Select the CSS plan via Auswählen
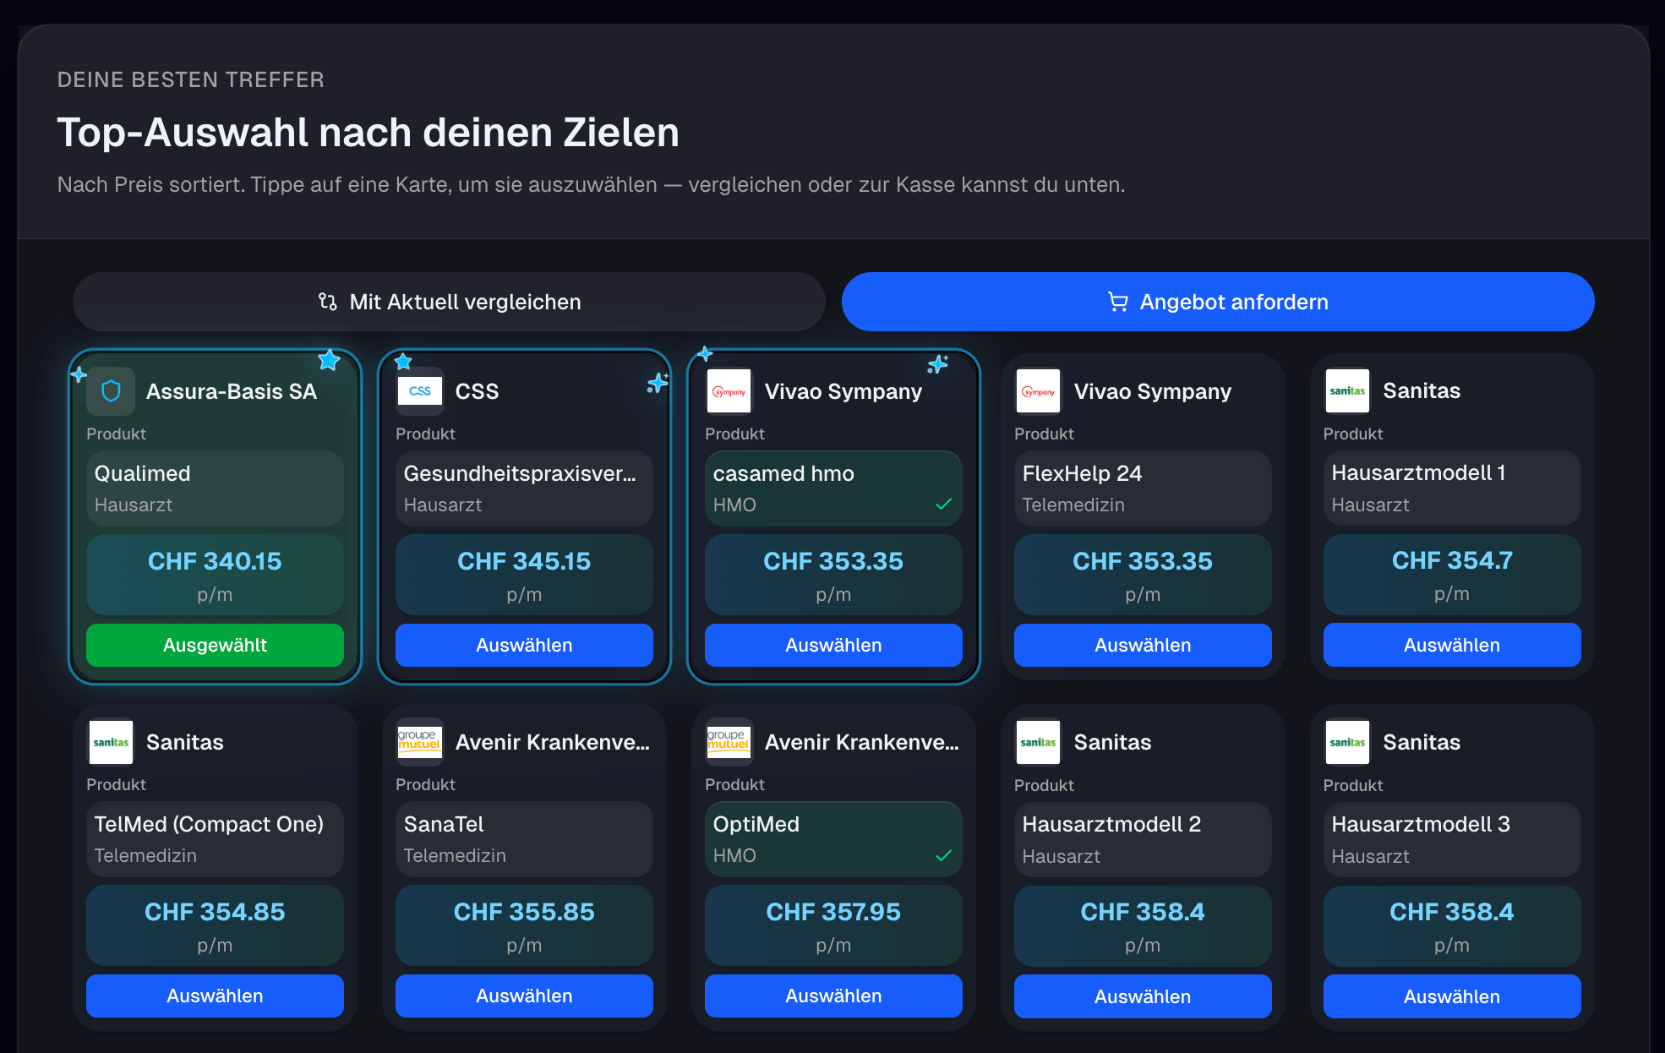 (x=524, y=645)
